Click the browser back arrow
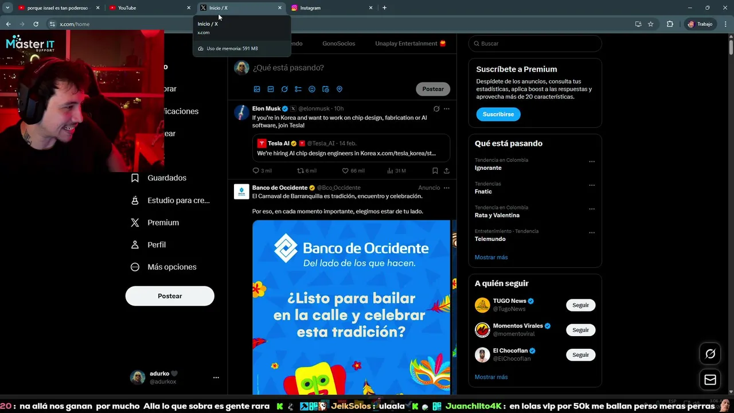This screenshot has width=734, height=413. (x=8, y=24)
